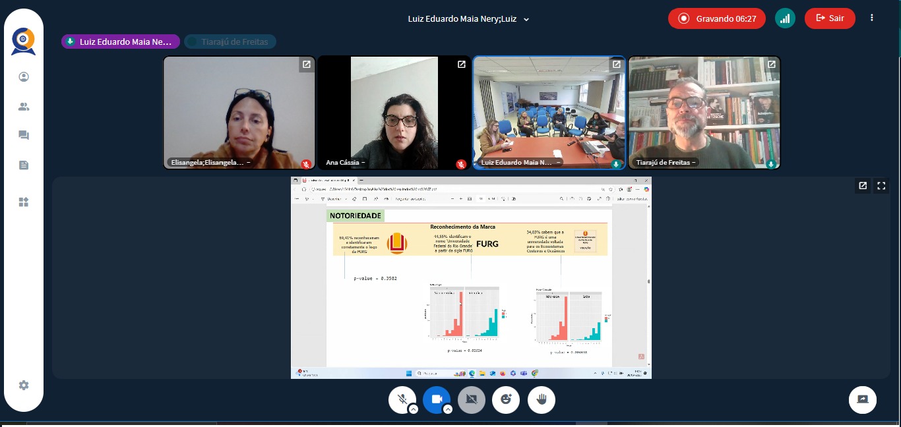
Task: Open the apps widget icon in sidebar
Action: [x=24, y=202]
